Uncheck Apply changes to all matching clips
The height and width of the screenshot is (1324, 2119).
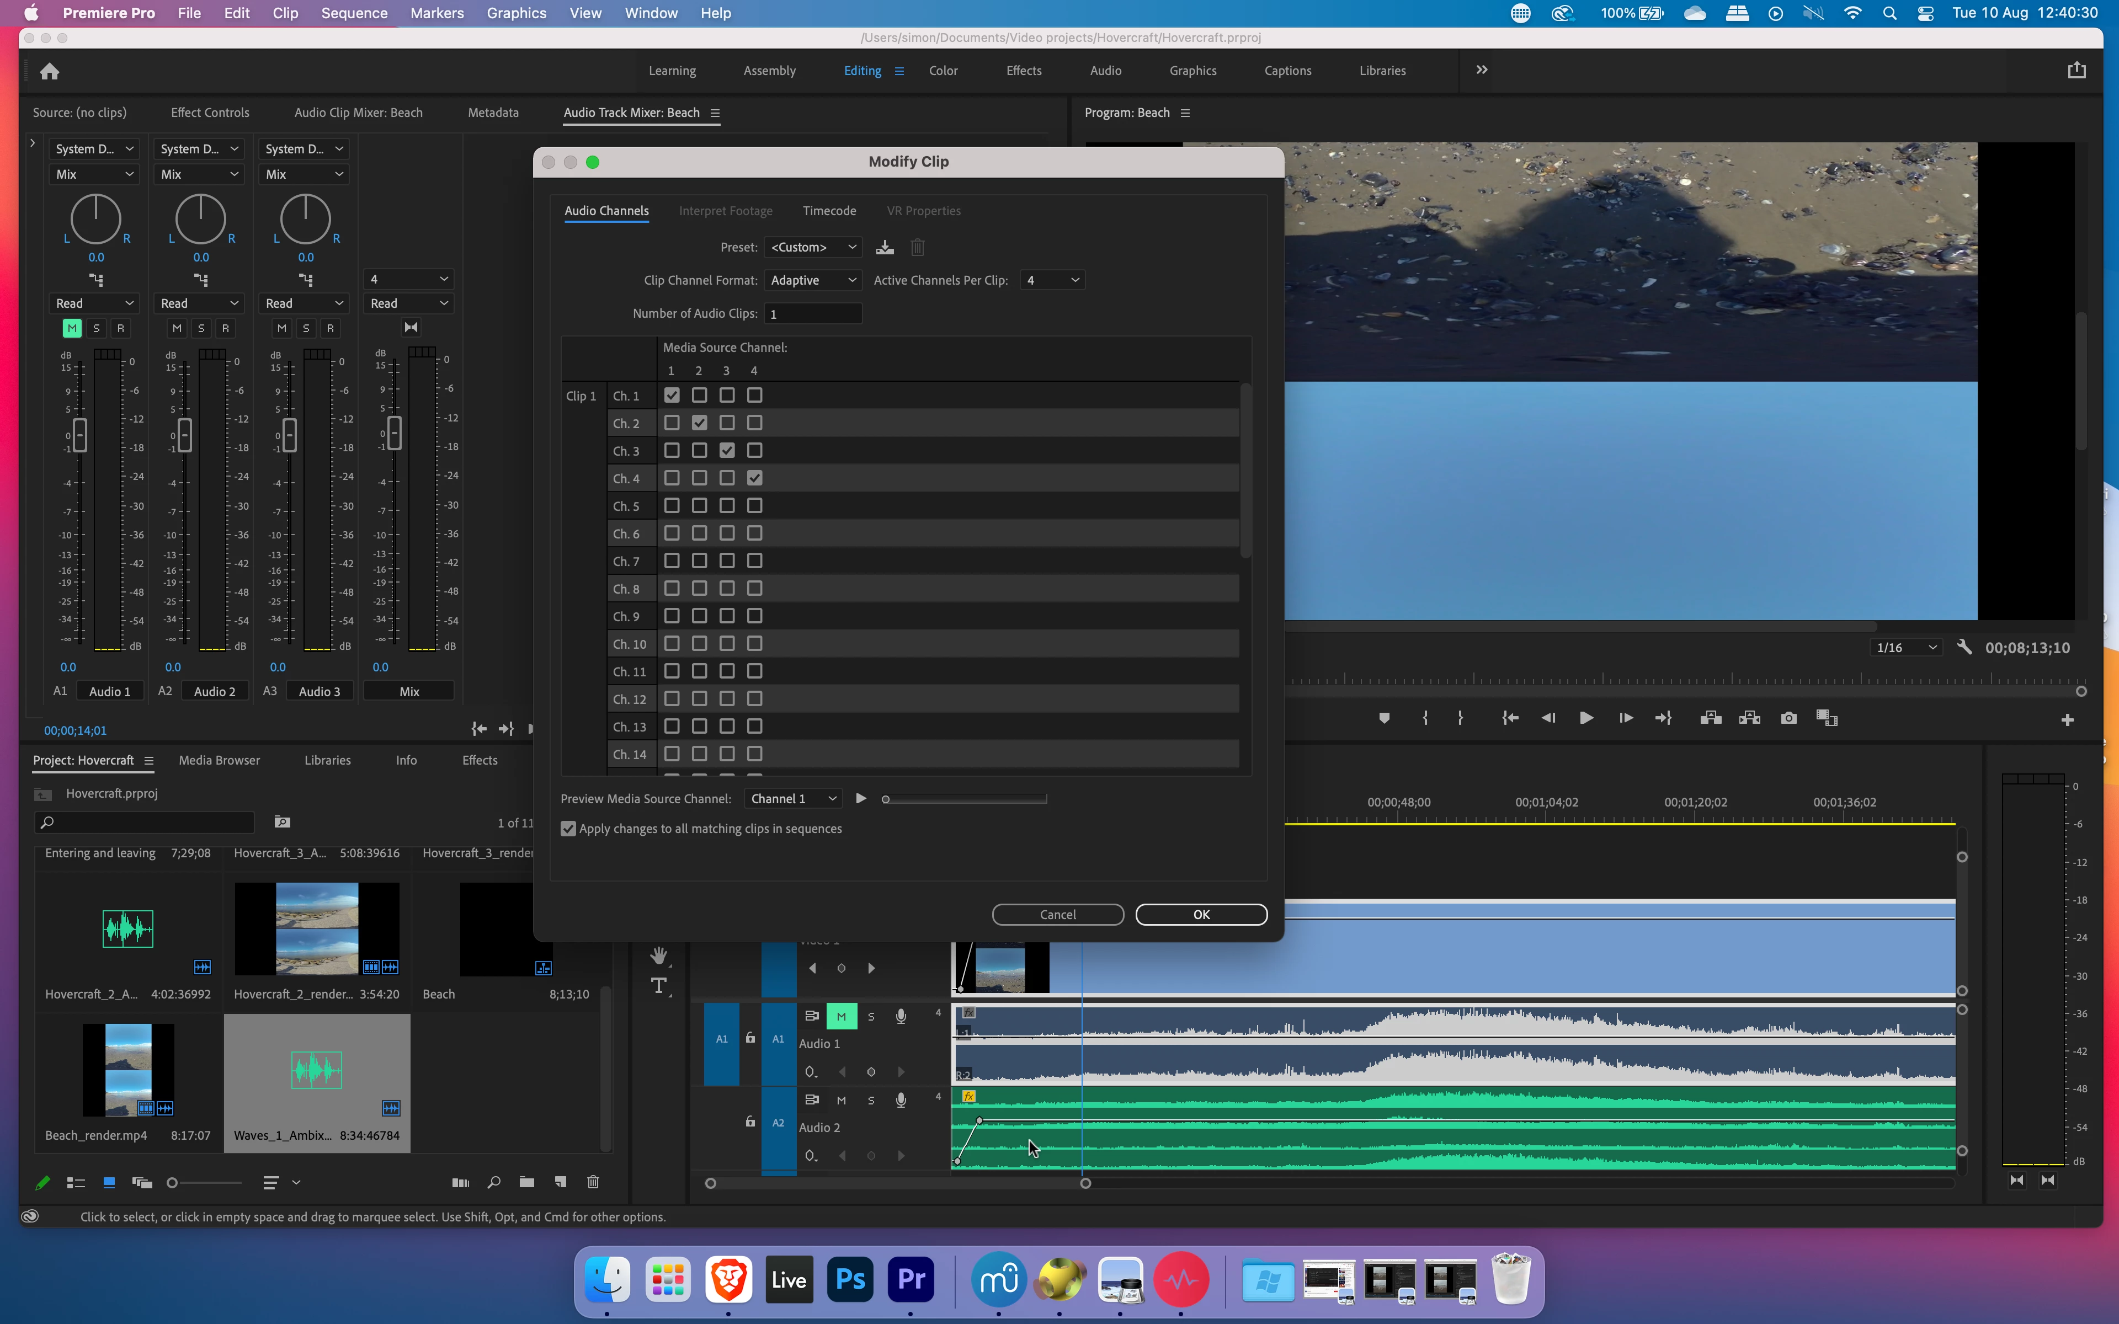click(569, 829)
